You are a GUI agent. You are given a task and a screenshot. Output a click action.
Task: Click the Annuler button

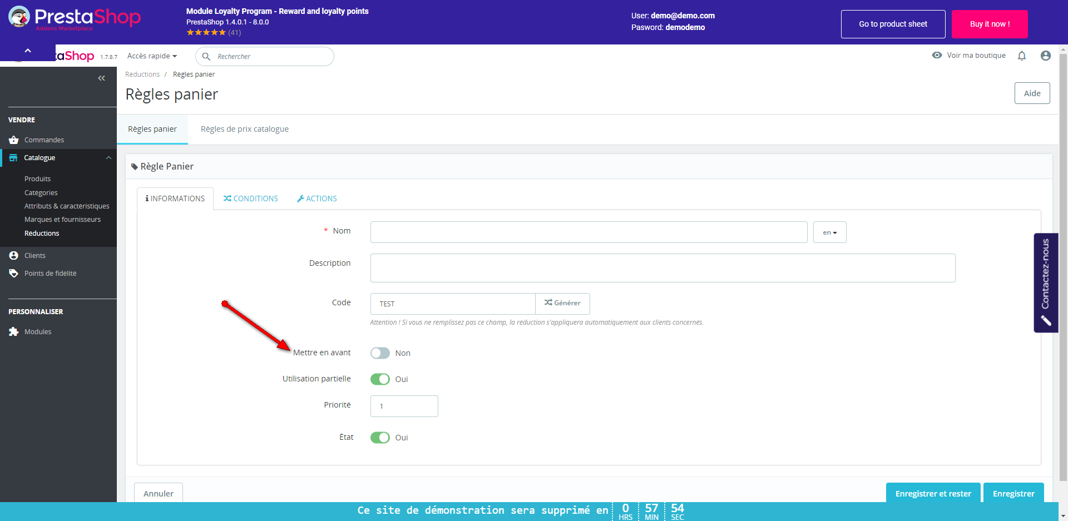(x=159, y=493)
